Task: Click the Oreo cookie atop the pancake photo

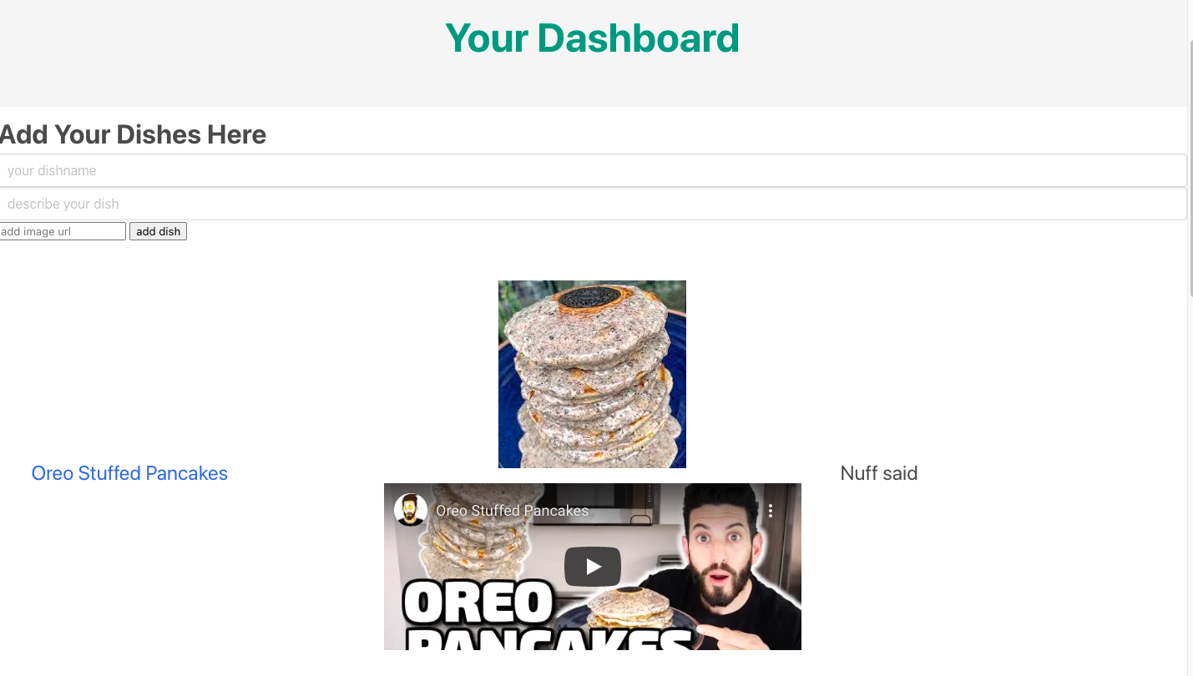Action: (590, 296)
